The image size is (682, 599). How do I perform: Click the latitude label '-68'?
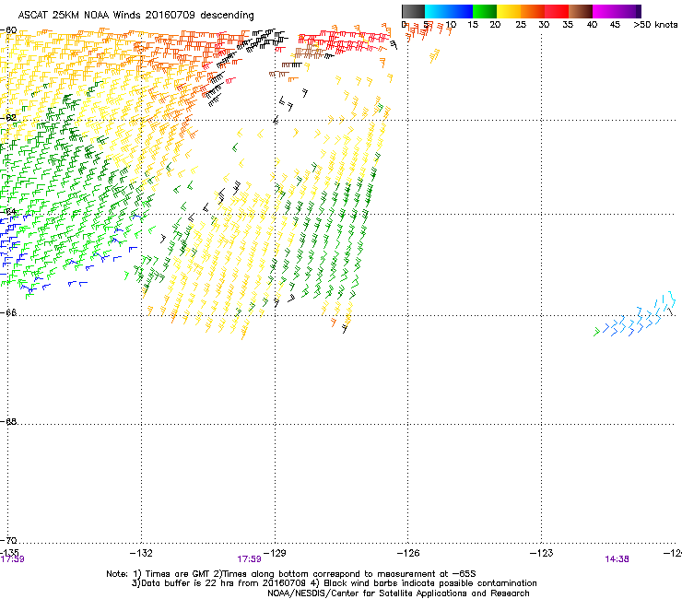(x=8, y=421)
